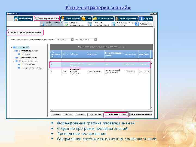196x147 pixels.
Task: Click the table's vertical scrollbar down arrow
Action: point(151,108)
